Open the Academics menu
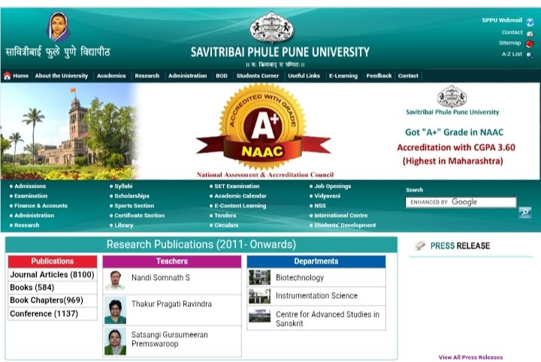The image size is (541, 362). coord(111,76)
